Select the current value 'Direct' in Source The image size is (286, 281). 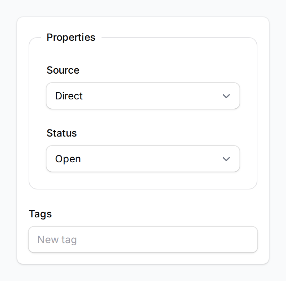click(69, 96)
